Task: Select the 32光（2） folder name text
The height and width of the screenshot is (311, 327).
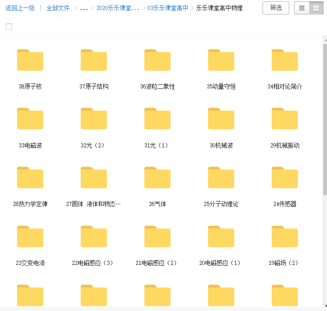Action: pos(92,145)
